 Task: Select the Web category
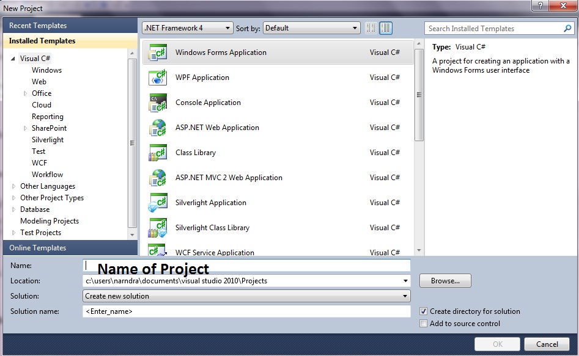pyautogui.click(x=39, y=82)
